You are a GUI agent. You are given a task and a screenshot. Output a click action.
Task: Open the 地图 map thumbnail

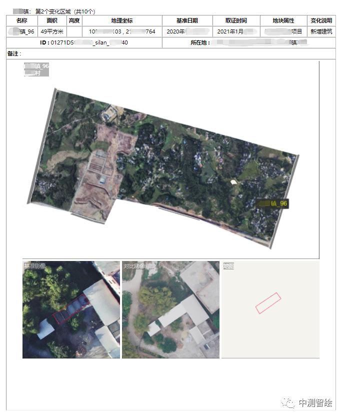click(x=270, y=309)
